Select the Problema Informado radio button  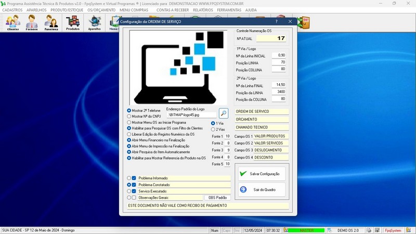coord(129,178)
